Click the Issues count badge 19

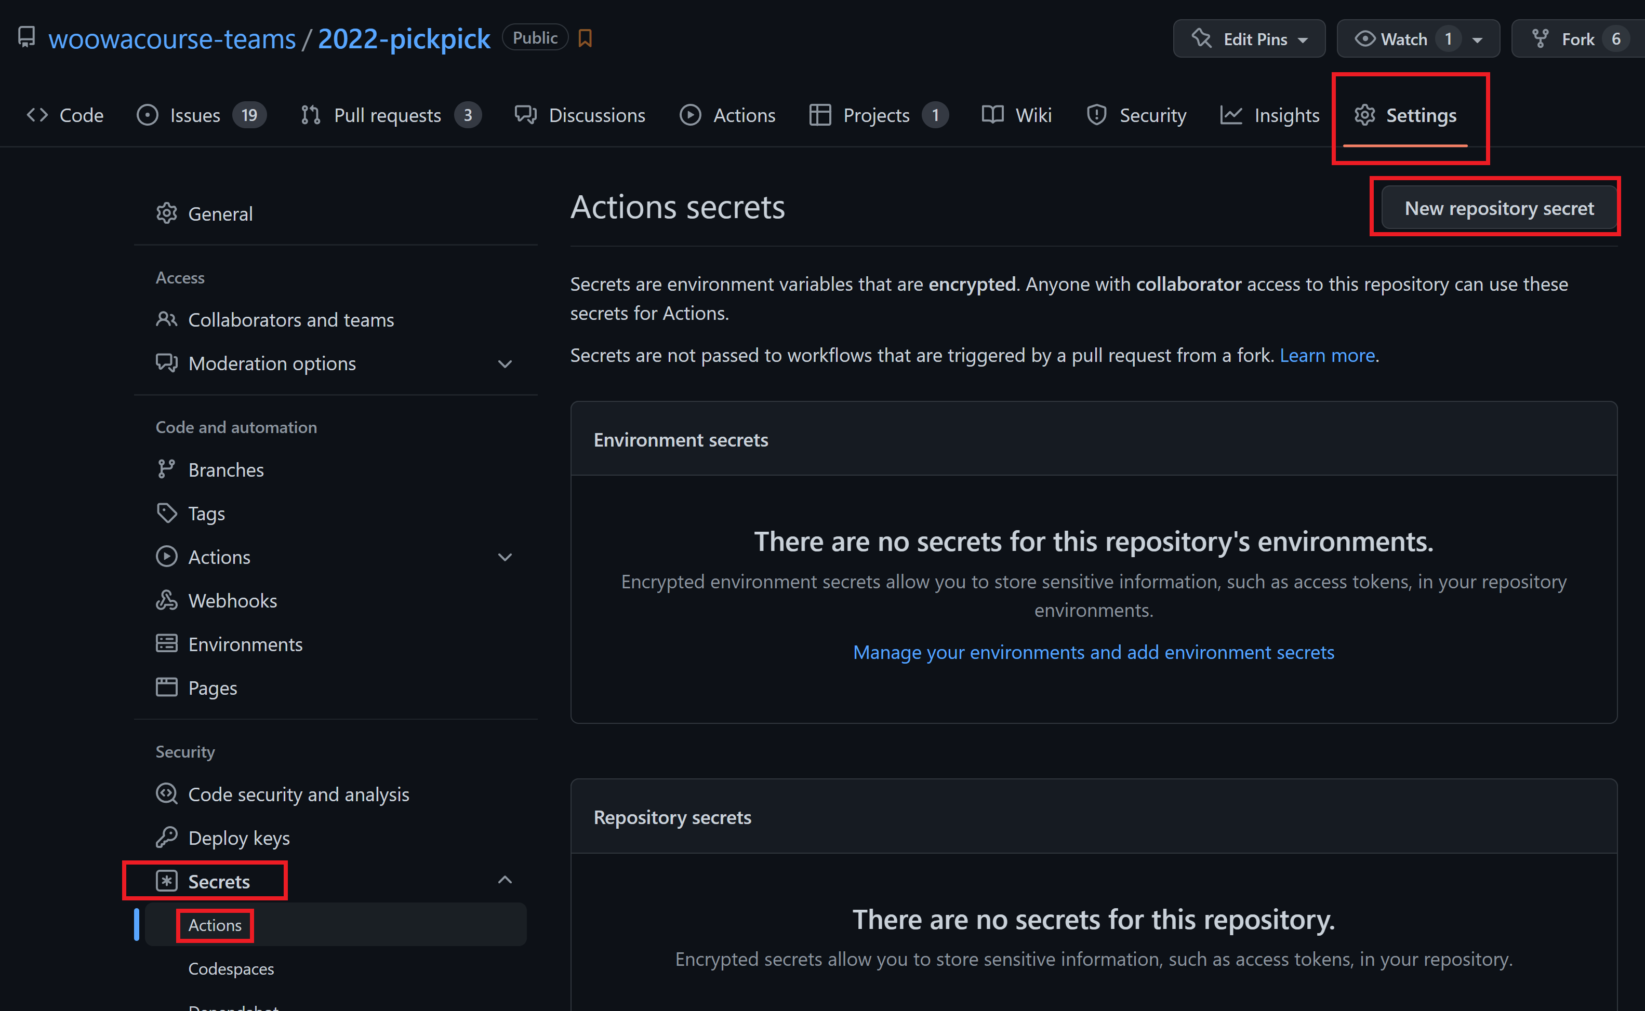(x=249, y=115)
